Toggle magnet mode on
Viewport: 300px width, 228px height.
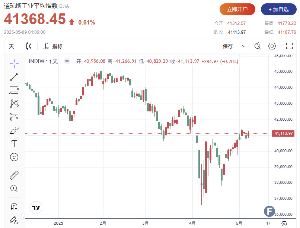[14, 206]
